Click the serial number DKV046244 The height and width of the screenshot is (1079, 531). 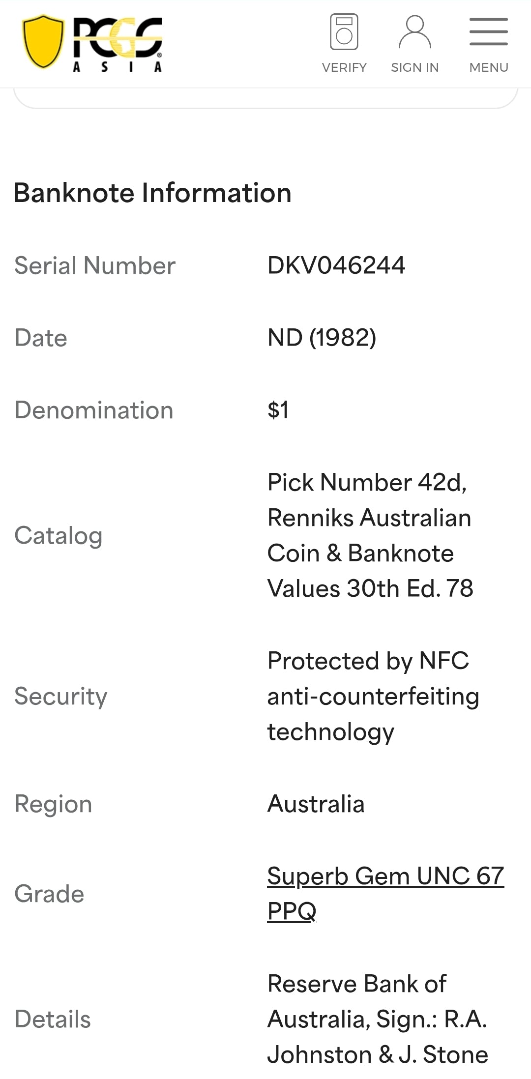click(x=336, y=265)
